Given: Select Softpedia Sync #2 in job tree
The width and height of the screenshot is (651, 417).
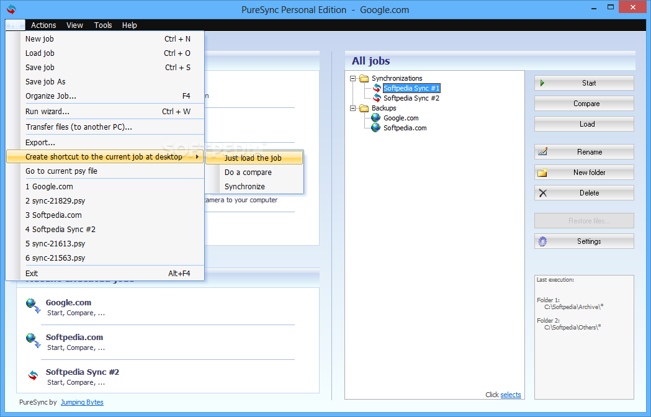Looking at the screenshot, I should coord(411,98).
